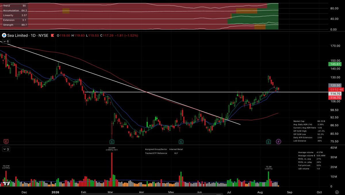
Task: Click the 15.2M (+241%) volume label
Action: pos(269,167)
